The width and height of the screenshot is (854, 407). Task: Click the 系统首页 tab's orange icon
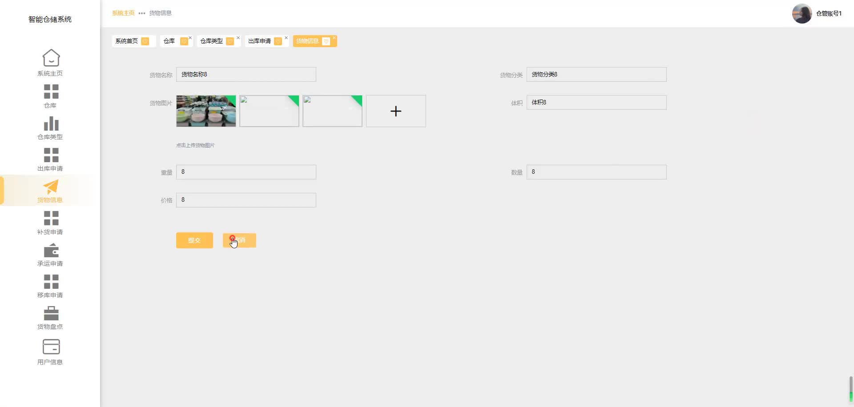145,41
